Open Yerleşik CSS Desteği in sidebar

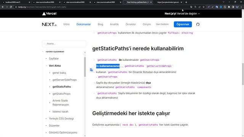click(61, 119)
